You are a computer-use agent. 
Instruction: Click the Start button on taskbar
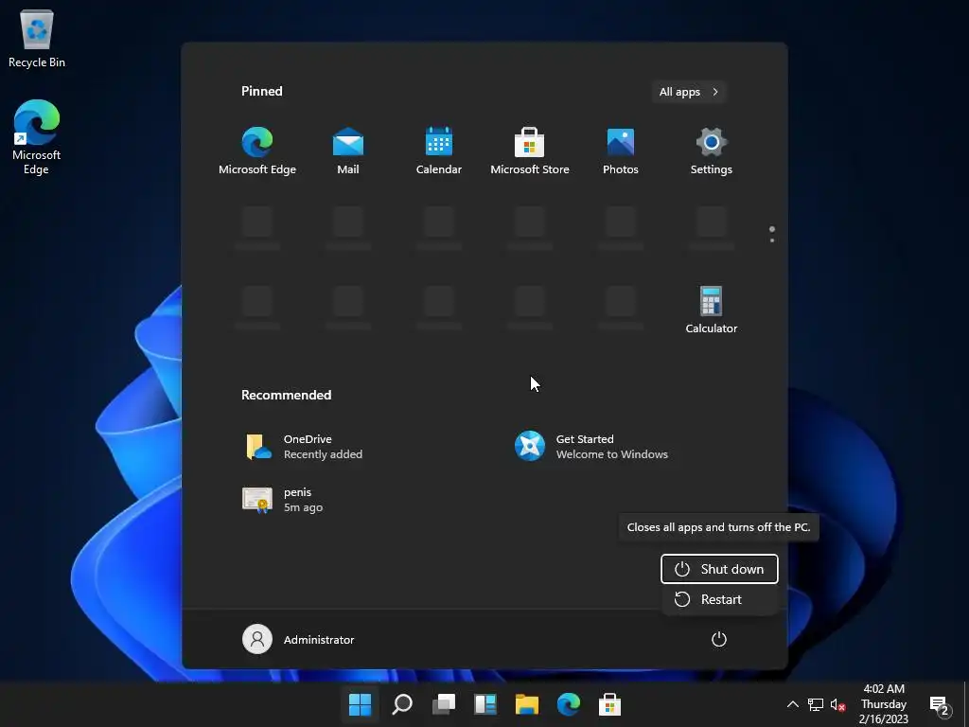[360, 704]
